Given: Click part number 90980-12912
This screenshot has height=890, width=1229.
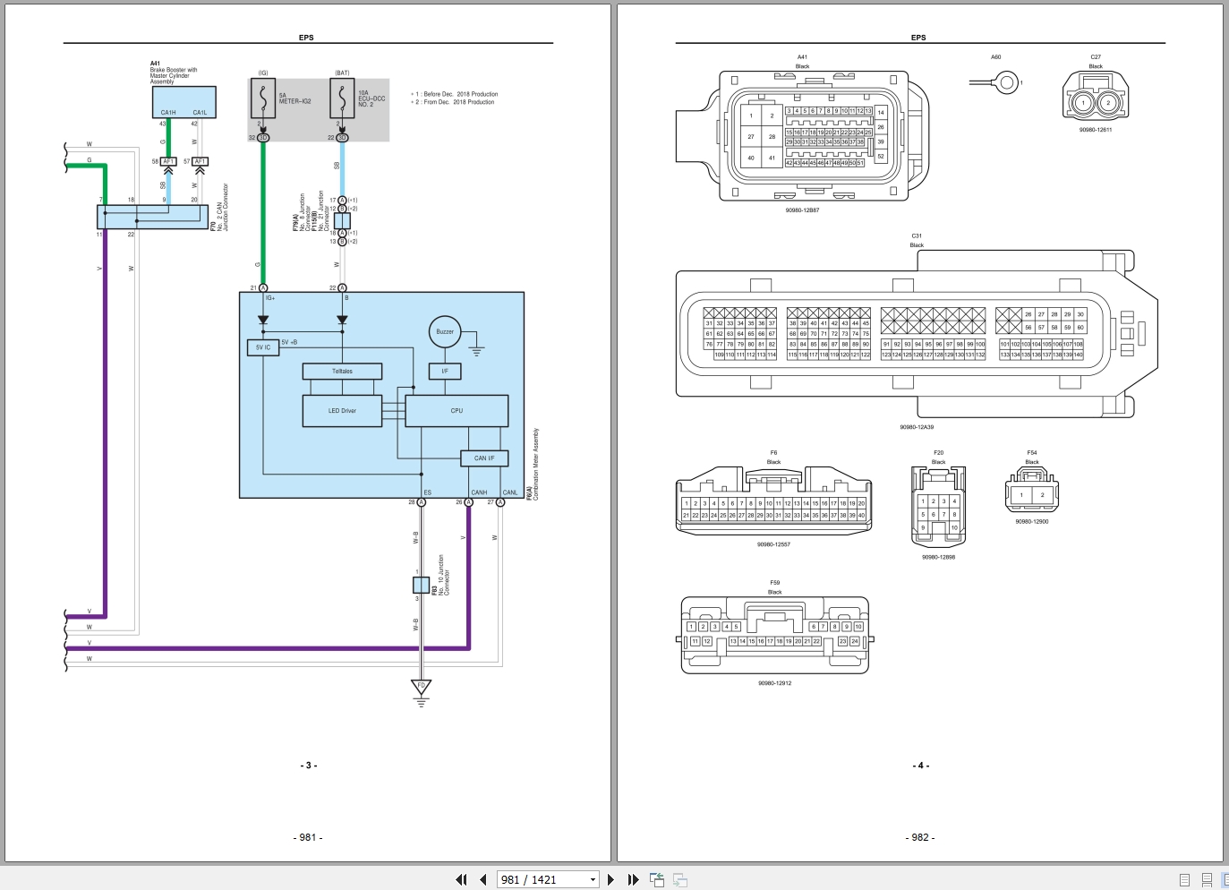Looking at the screenshot, I should (775, 683).
